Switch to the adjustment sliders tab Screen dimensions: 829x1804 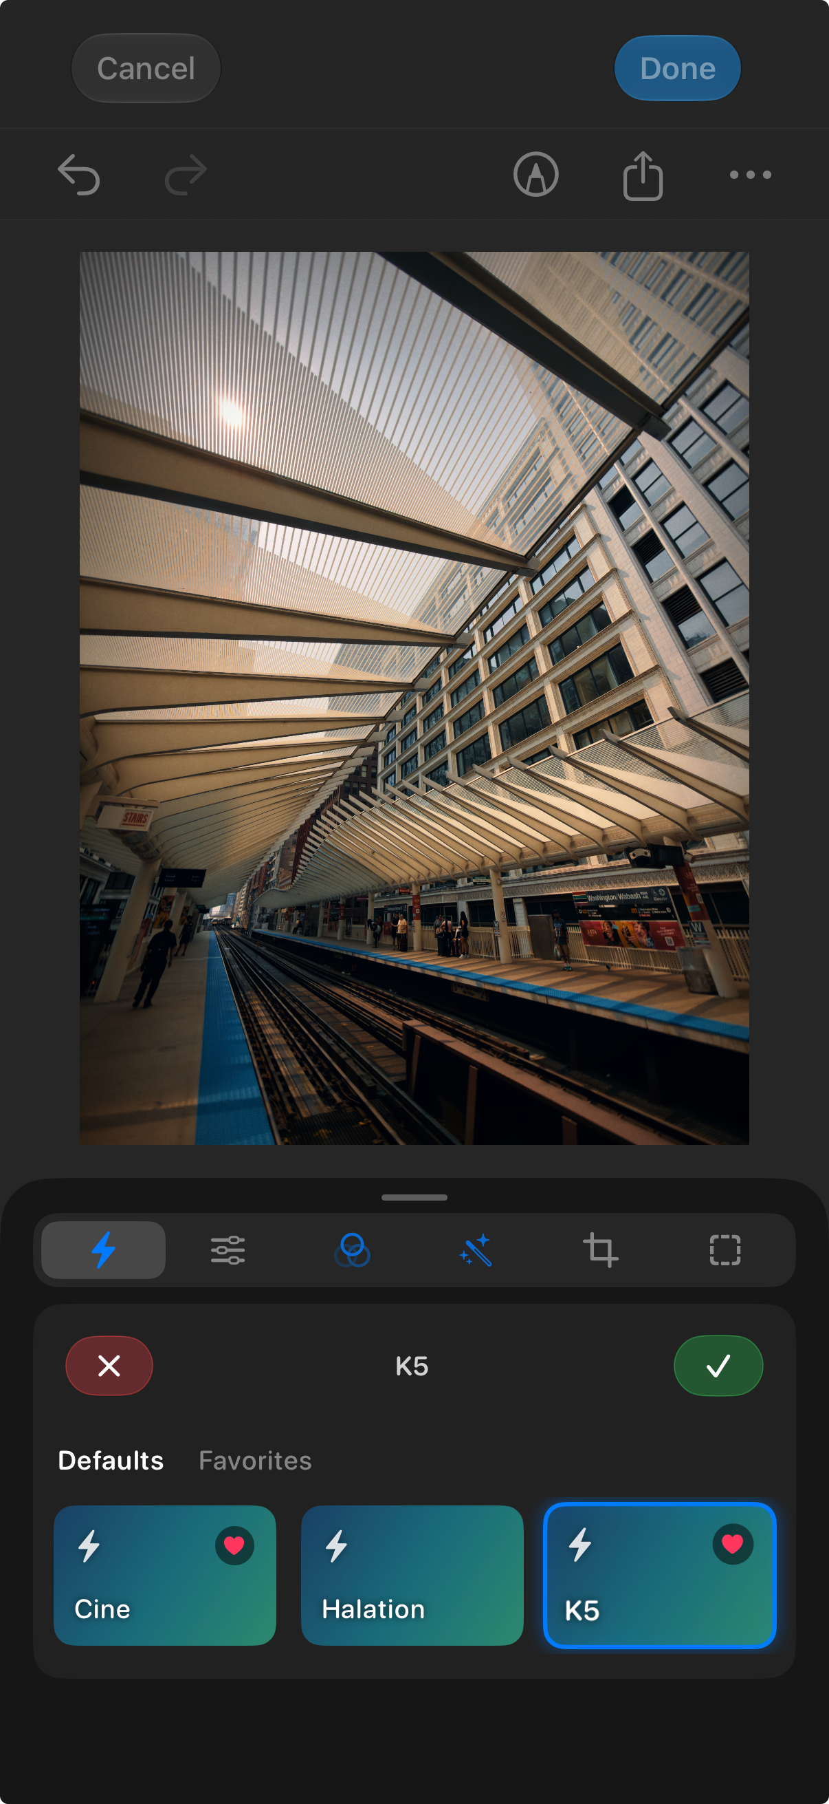[228, 1250]
